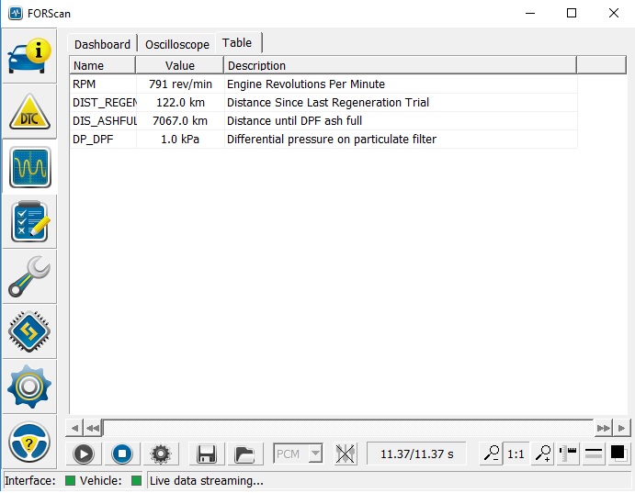Viewport: 635px width, 493px height.
Task: Click the zoom in magnifier icon
Action: tap(543, 454)
